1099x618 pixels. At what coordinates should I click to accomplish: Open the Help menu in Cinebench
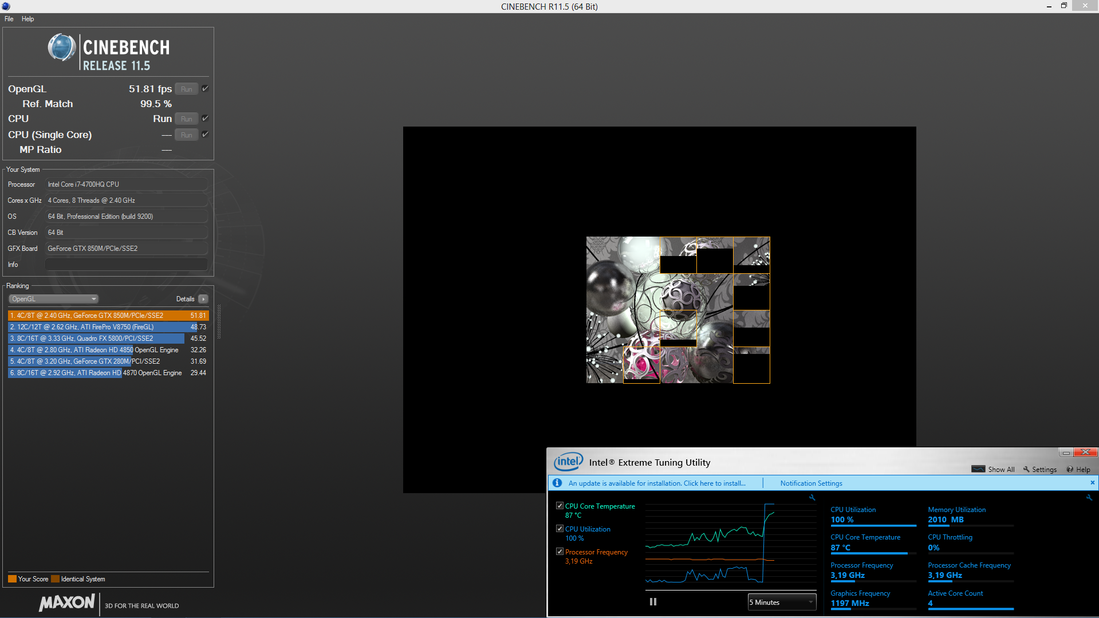pyautogui.click(x=27, y=19)
